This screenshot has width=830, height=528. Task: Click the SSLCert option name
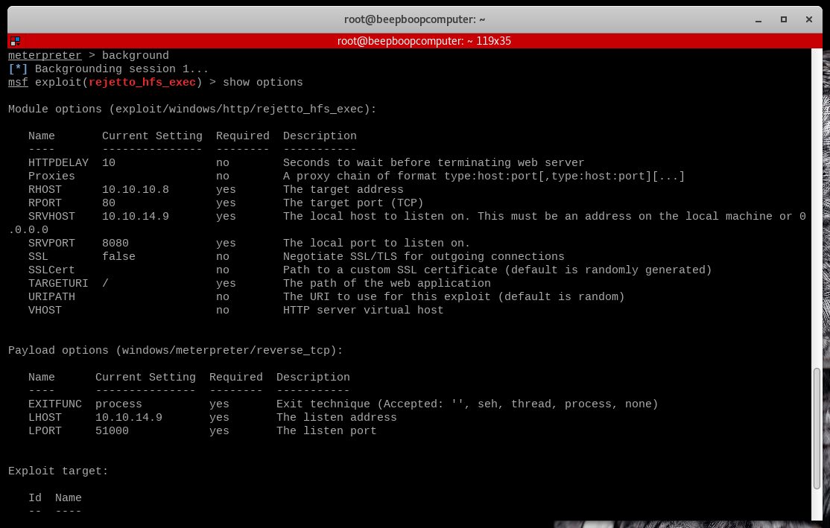(x=51, y=270)
